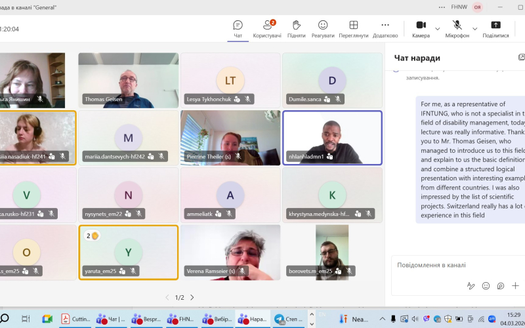This screenshot has height=328, width=525.
Task: Open weather widget Nea... in taskbar
Action: [x=354, y=319]
